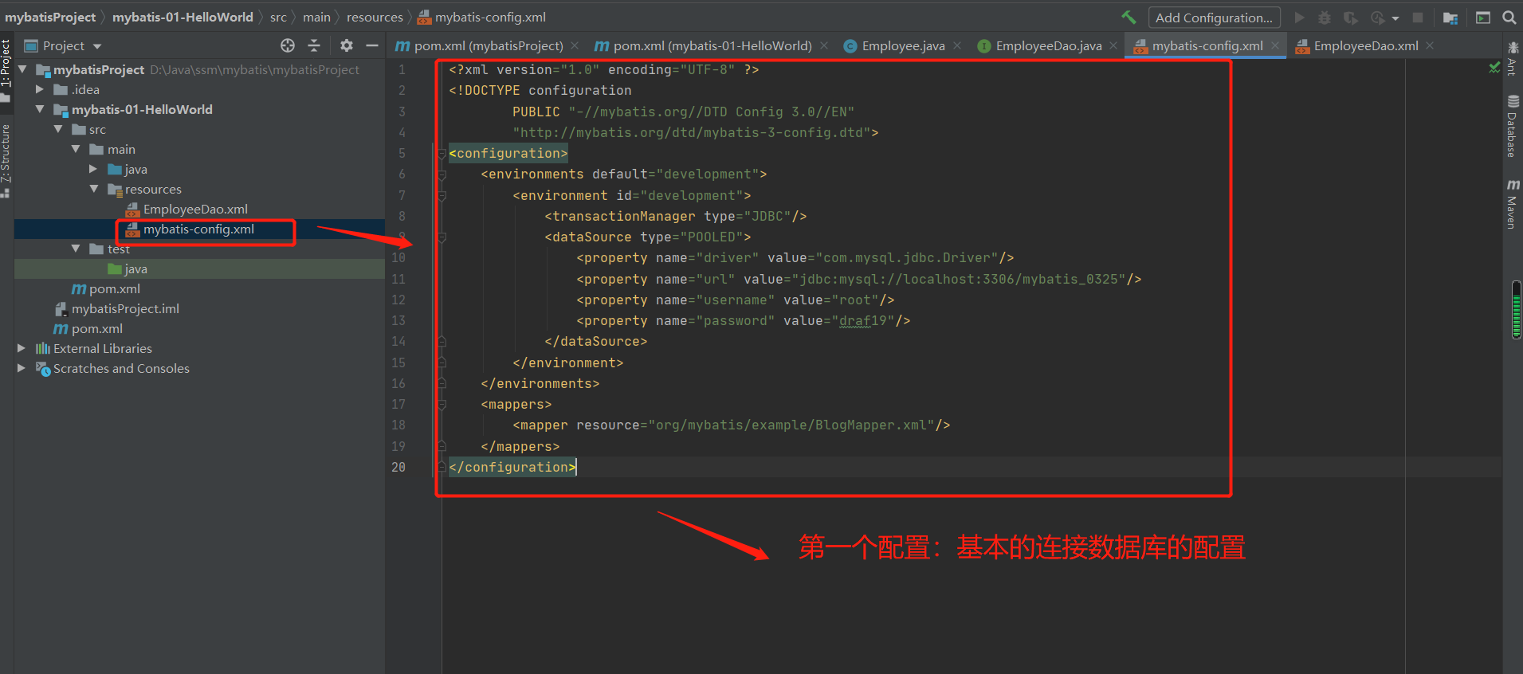Click the locate-in-tree crosshair icon
This screenshot has height=674, width=1523.
tap(288, 45)
